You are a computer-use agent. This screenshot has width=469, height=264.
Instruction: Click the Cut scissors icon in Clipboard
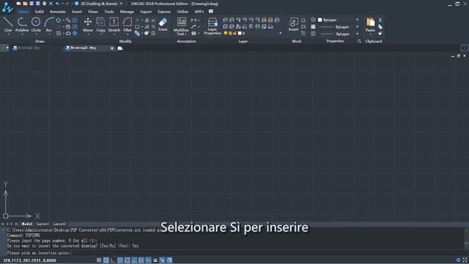[x=380, y=20]
